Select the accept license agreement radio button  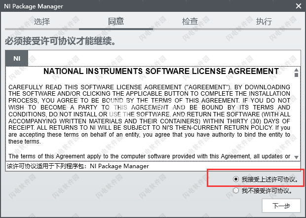pyautogui.click(x=236, y=179)
